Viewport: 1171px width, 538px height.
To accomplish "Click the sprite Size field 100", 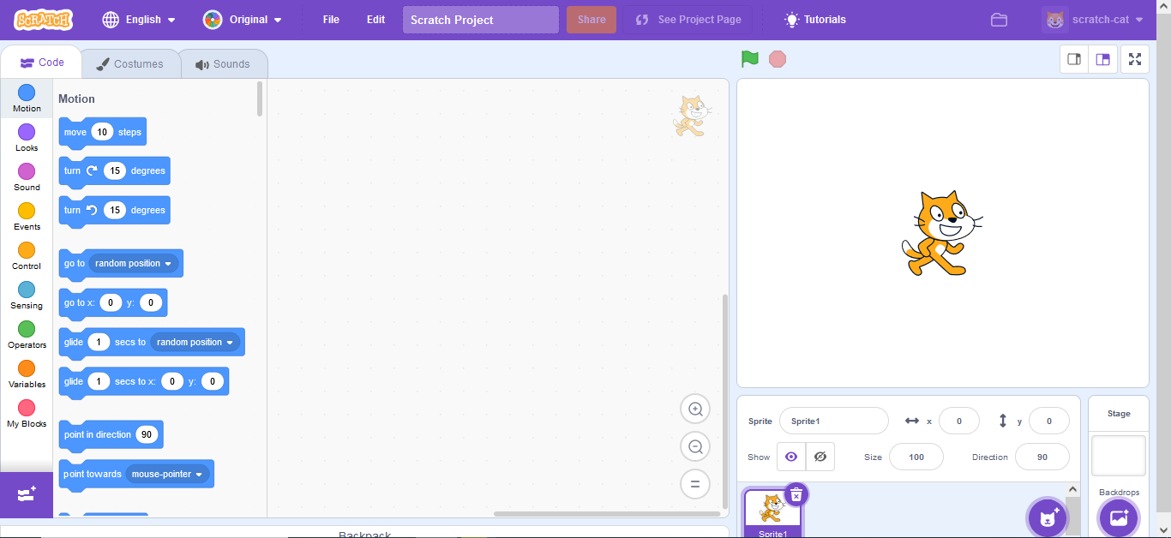I will tap(916, 457).
